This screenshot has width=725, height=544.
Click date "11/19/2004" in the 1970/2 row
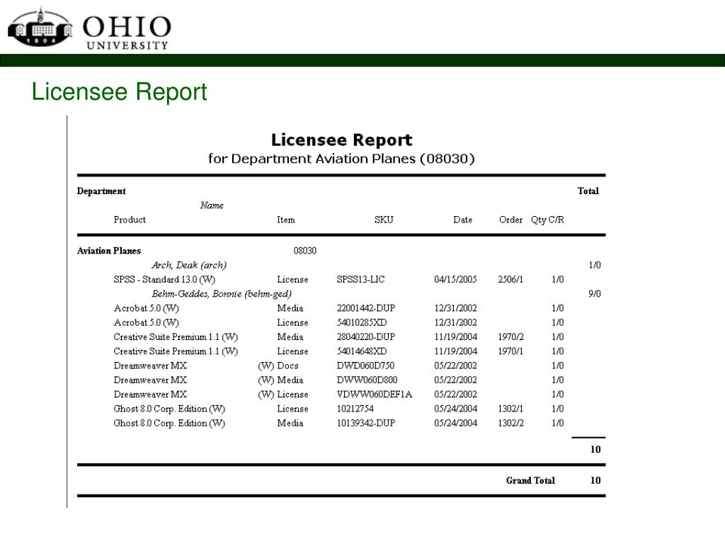455,336
